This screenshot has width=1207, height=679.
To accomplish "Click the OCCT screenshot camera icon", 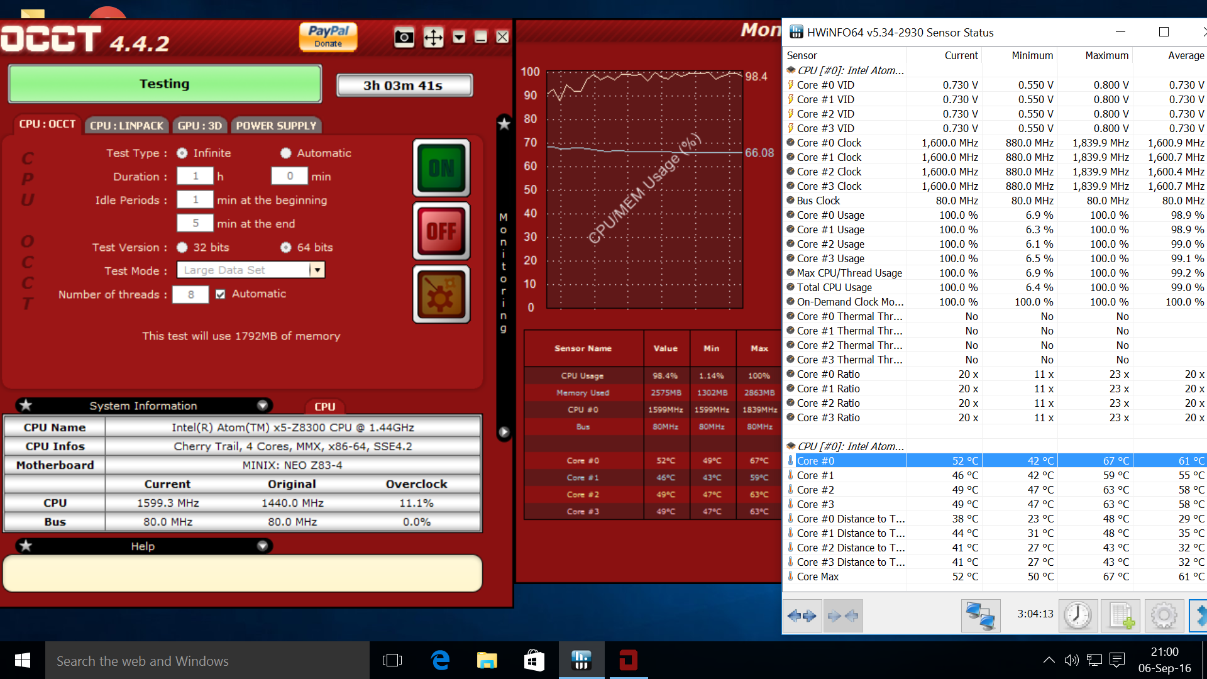I will point(404,37).
